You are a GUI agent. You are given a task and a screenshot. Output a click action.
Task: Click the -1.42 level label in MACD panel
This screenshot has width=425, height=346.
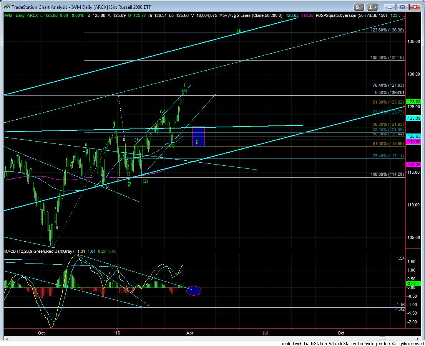(400, 309)
